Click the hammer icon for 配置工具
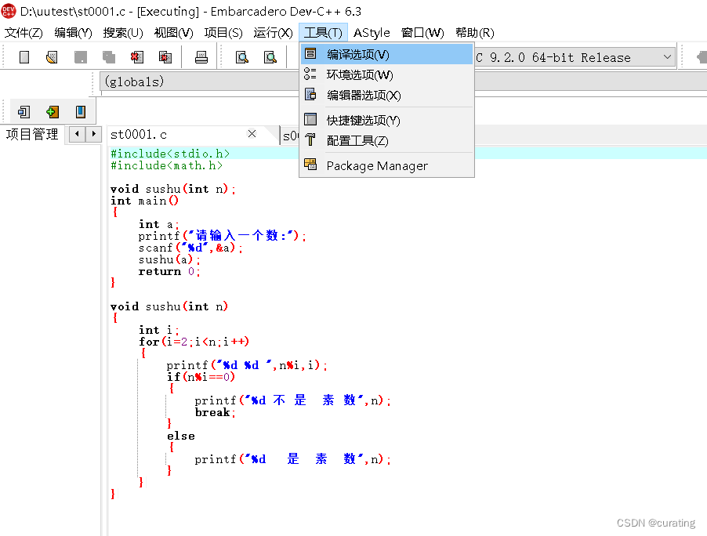 [310, 139]
